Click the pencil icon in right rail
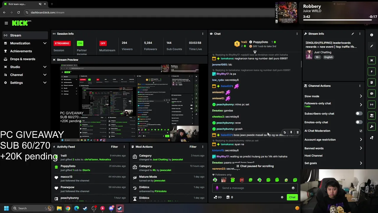The image size is (378, 213). pyautogui.click(x=372, y=46)
